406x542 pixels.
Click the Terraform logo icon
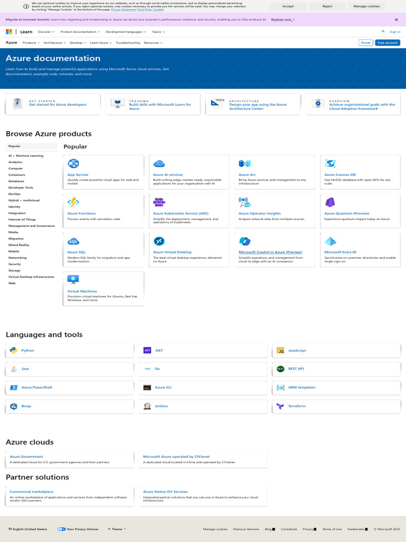(281, 406)
